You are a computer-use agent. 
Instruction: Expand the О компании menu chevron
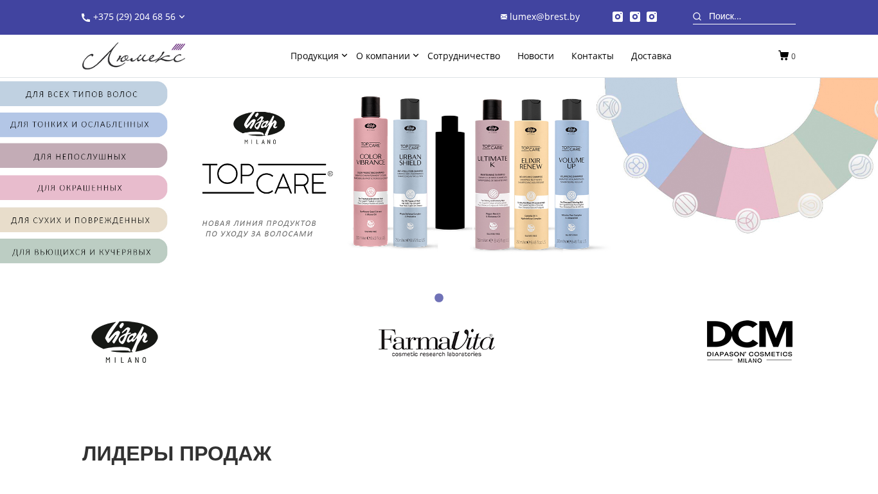click(x=416, y=56)
